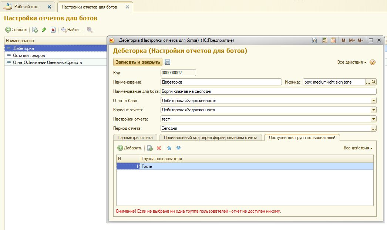Click the M memory button in titlebar

coord(343,40)
